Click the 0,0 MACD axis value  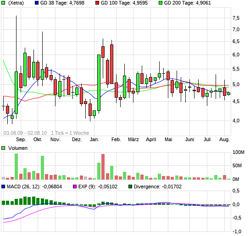coord(236,205)
